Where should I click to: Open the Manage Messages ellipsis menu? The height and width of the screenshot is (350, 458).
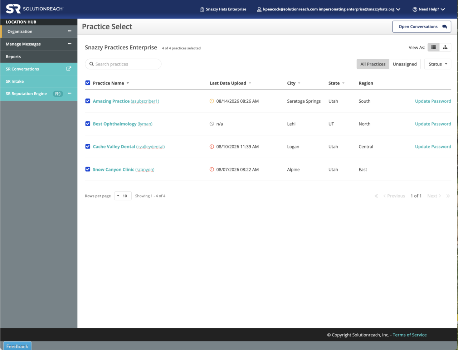click(x=70, y=44)
